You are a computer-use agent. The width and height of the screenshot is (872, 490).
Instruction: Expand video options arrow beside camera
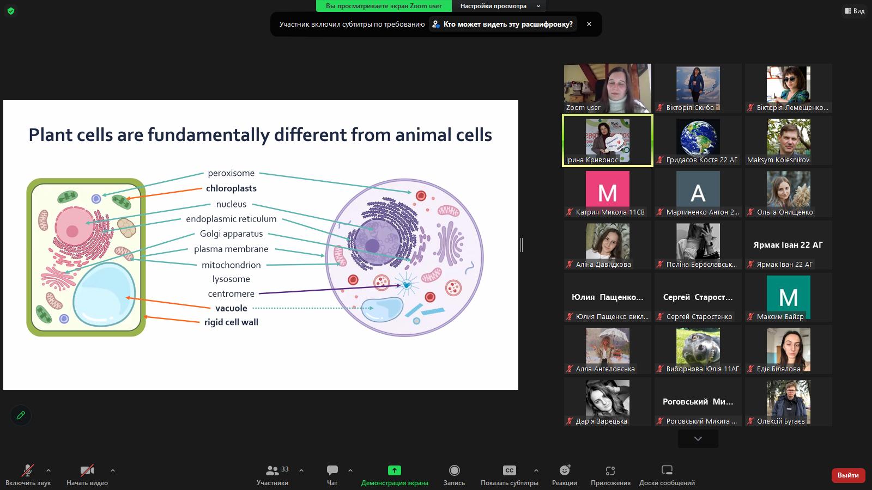[x=113, y=470]
